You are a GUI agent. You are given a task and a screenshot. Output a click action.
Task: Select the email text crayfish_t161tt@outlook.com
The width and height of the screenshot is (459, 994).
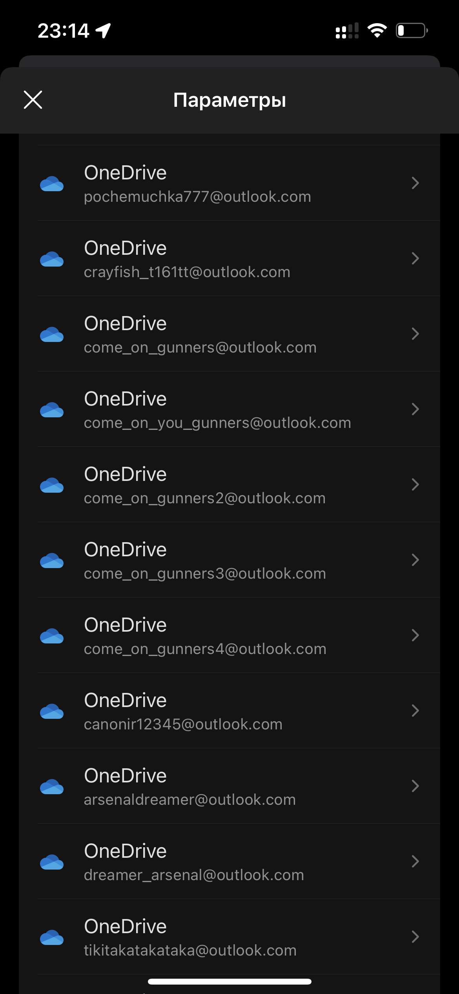(187, 272)
